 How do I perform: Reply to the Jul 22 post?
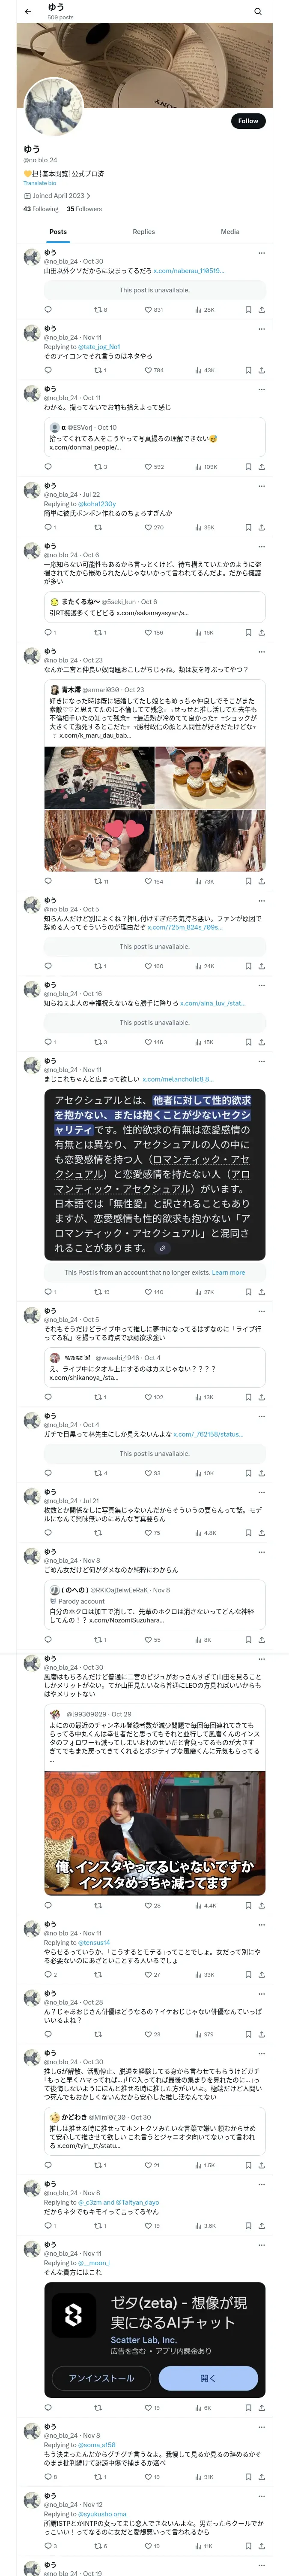point(47,527)
